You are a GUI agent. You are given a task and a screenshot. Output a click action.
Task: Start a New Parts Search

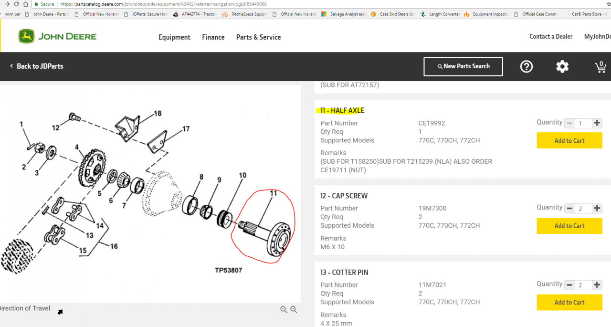pos(463,66)
